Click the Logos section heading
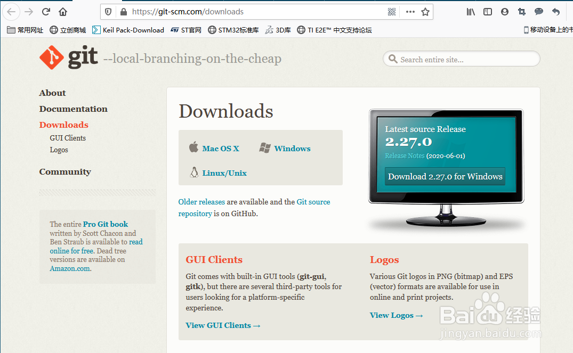This screenshot has height=353, width=573. (x=384, y=260)
